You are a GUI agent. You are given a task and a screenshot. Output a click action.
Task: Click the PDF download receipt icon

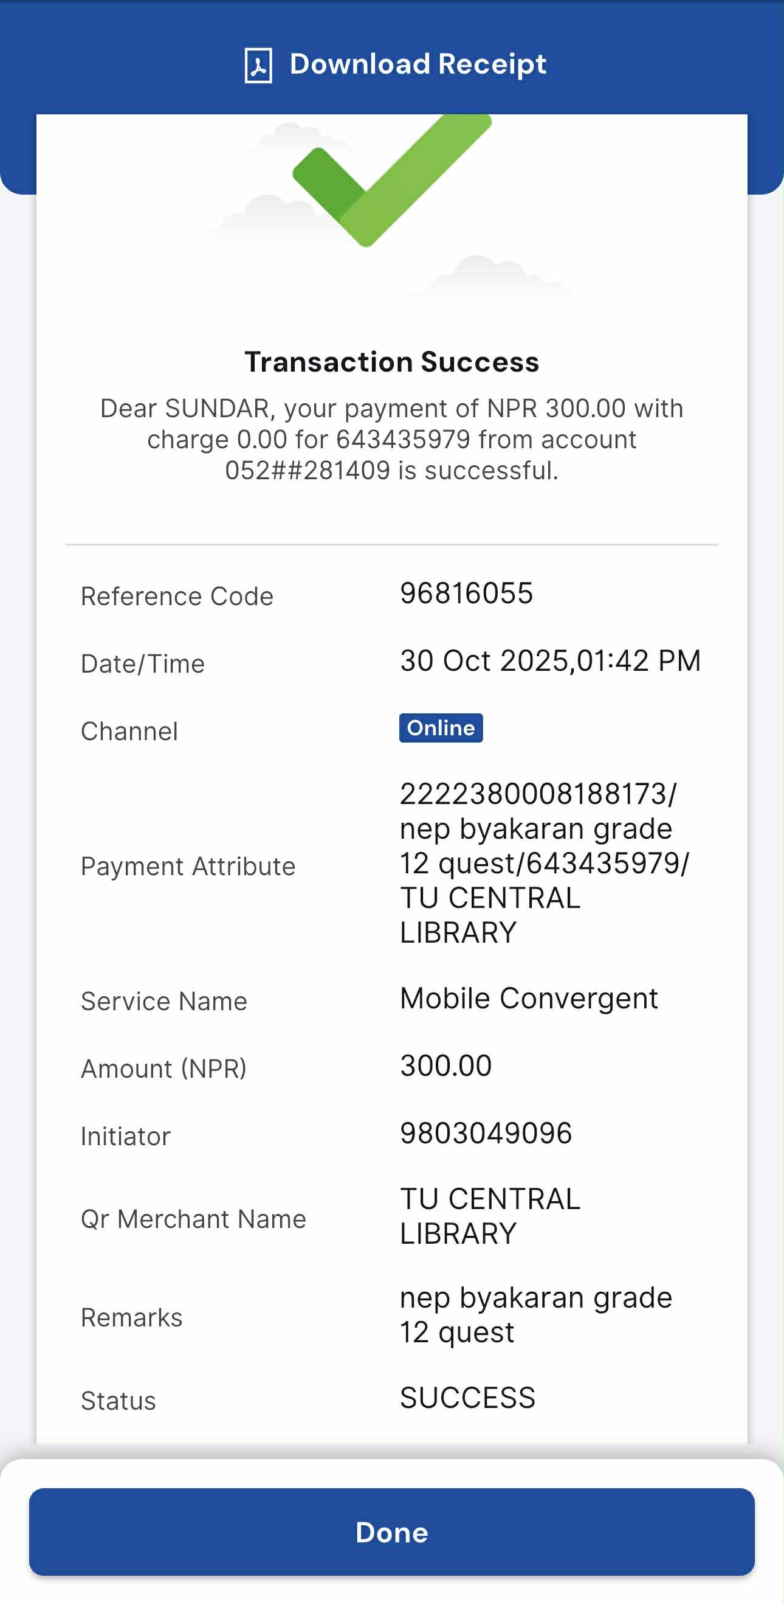coord(258,65)
